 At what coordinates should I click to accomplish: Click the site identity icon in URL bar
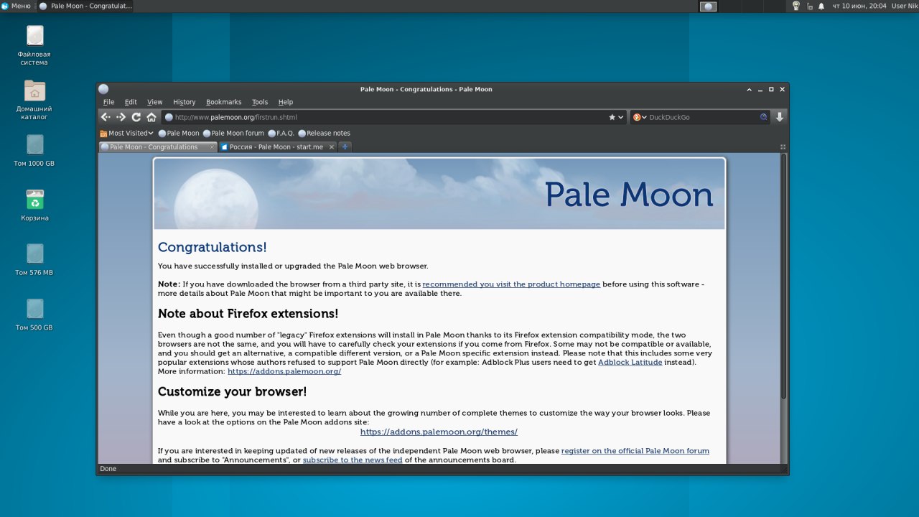[x=169, y=117]
